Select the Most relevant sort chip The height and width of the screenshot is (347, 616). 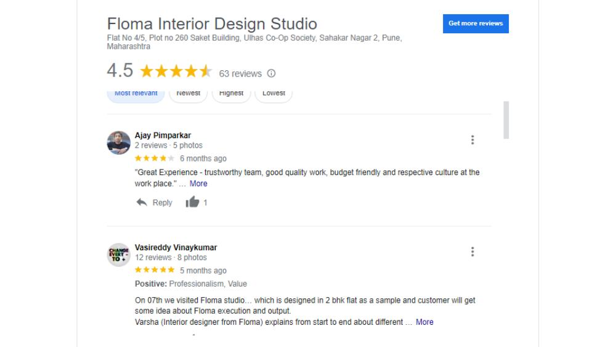136,94
